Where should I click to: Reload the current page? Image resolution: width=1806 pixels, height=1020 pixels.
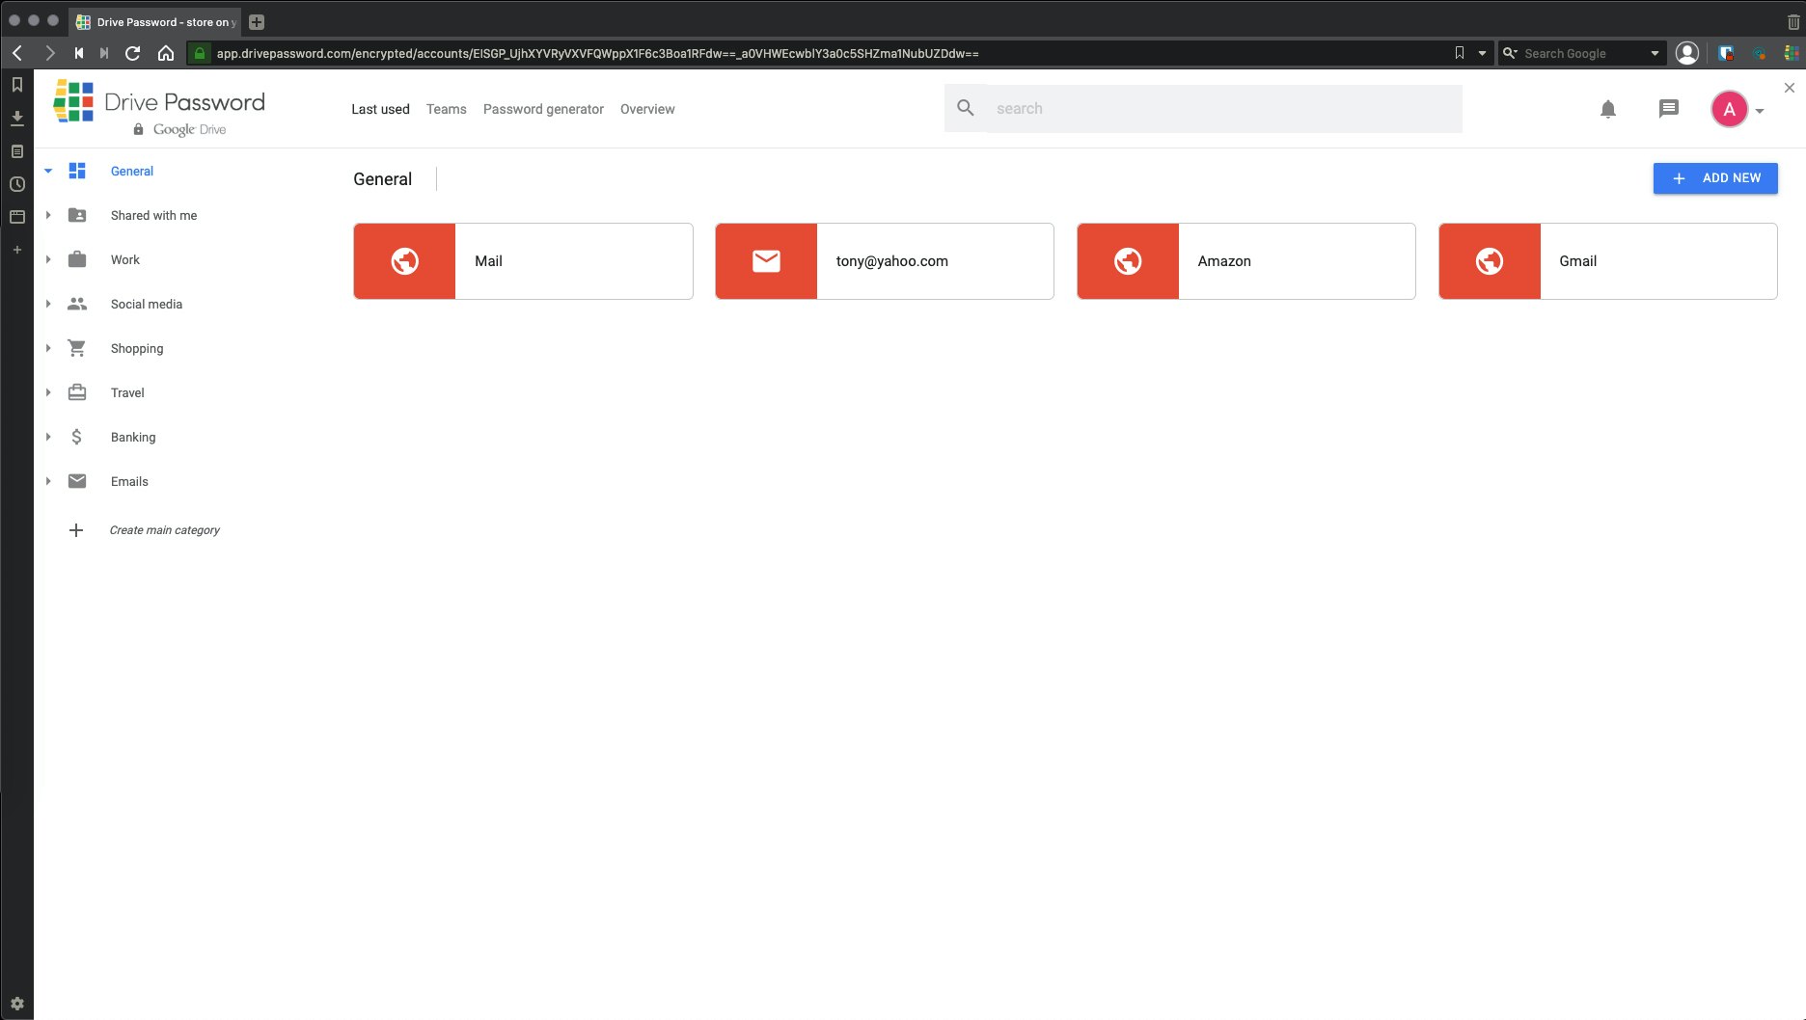pyautogui.click(x=132, y=53)
